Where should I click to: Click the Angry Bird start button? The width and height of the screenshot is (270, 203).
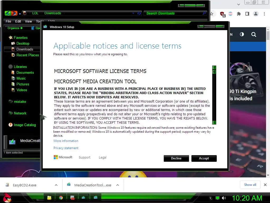point(7,198)
